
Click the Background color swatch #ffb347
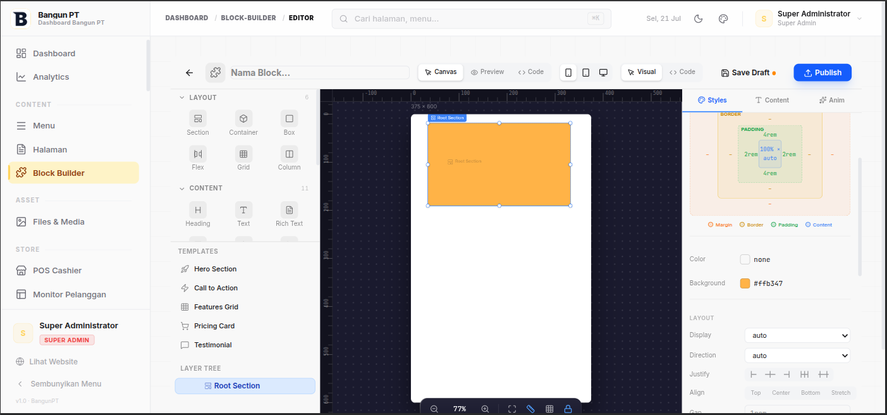(x=745, y=283)
